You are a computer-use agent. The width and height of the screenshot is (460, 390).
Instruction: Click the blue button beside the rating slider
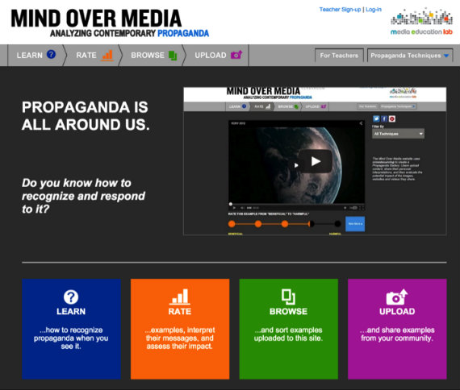point(355,224)
